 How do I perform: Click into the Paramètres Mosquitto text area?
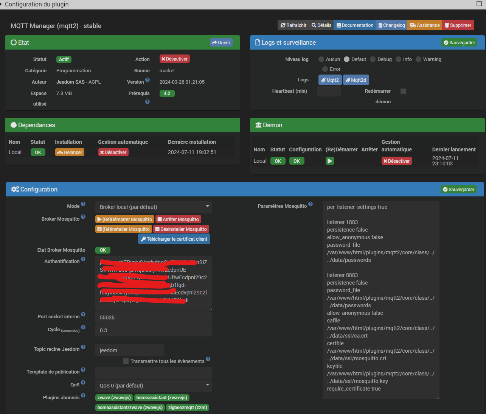381,300
